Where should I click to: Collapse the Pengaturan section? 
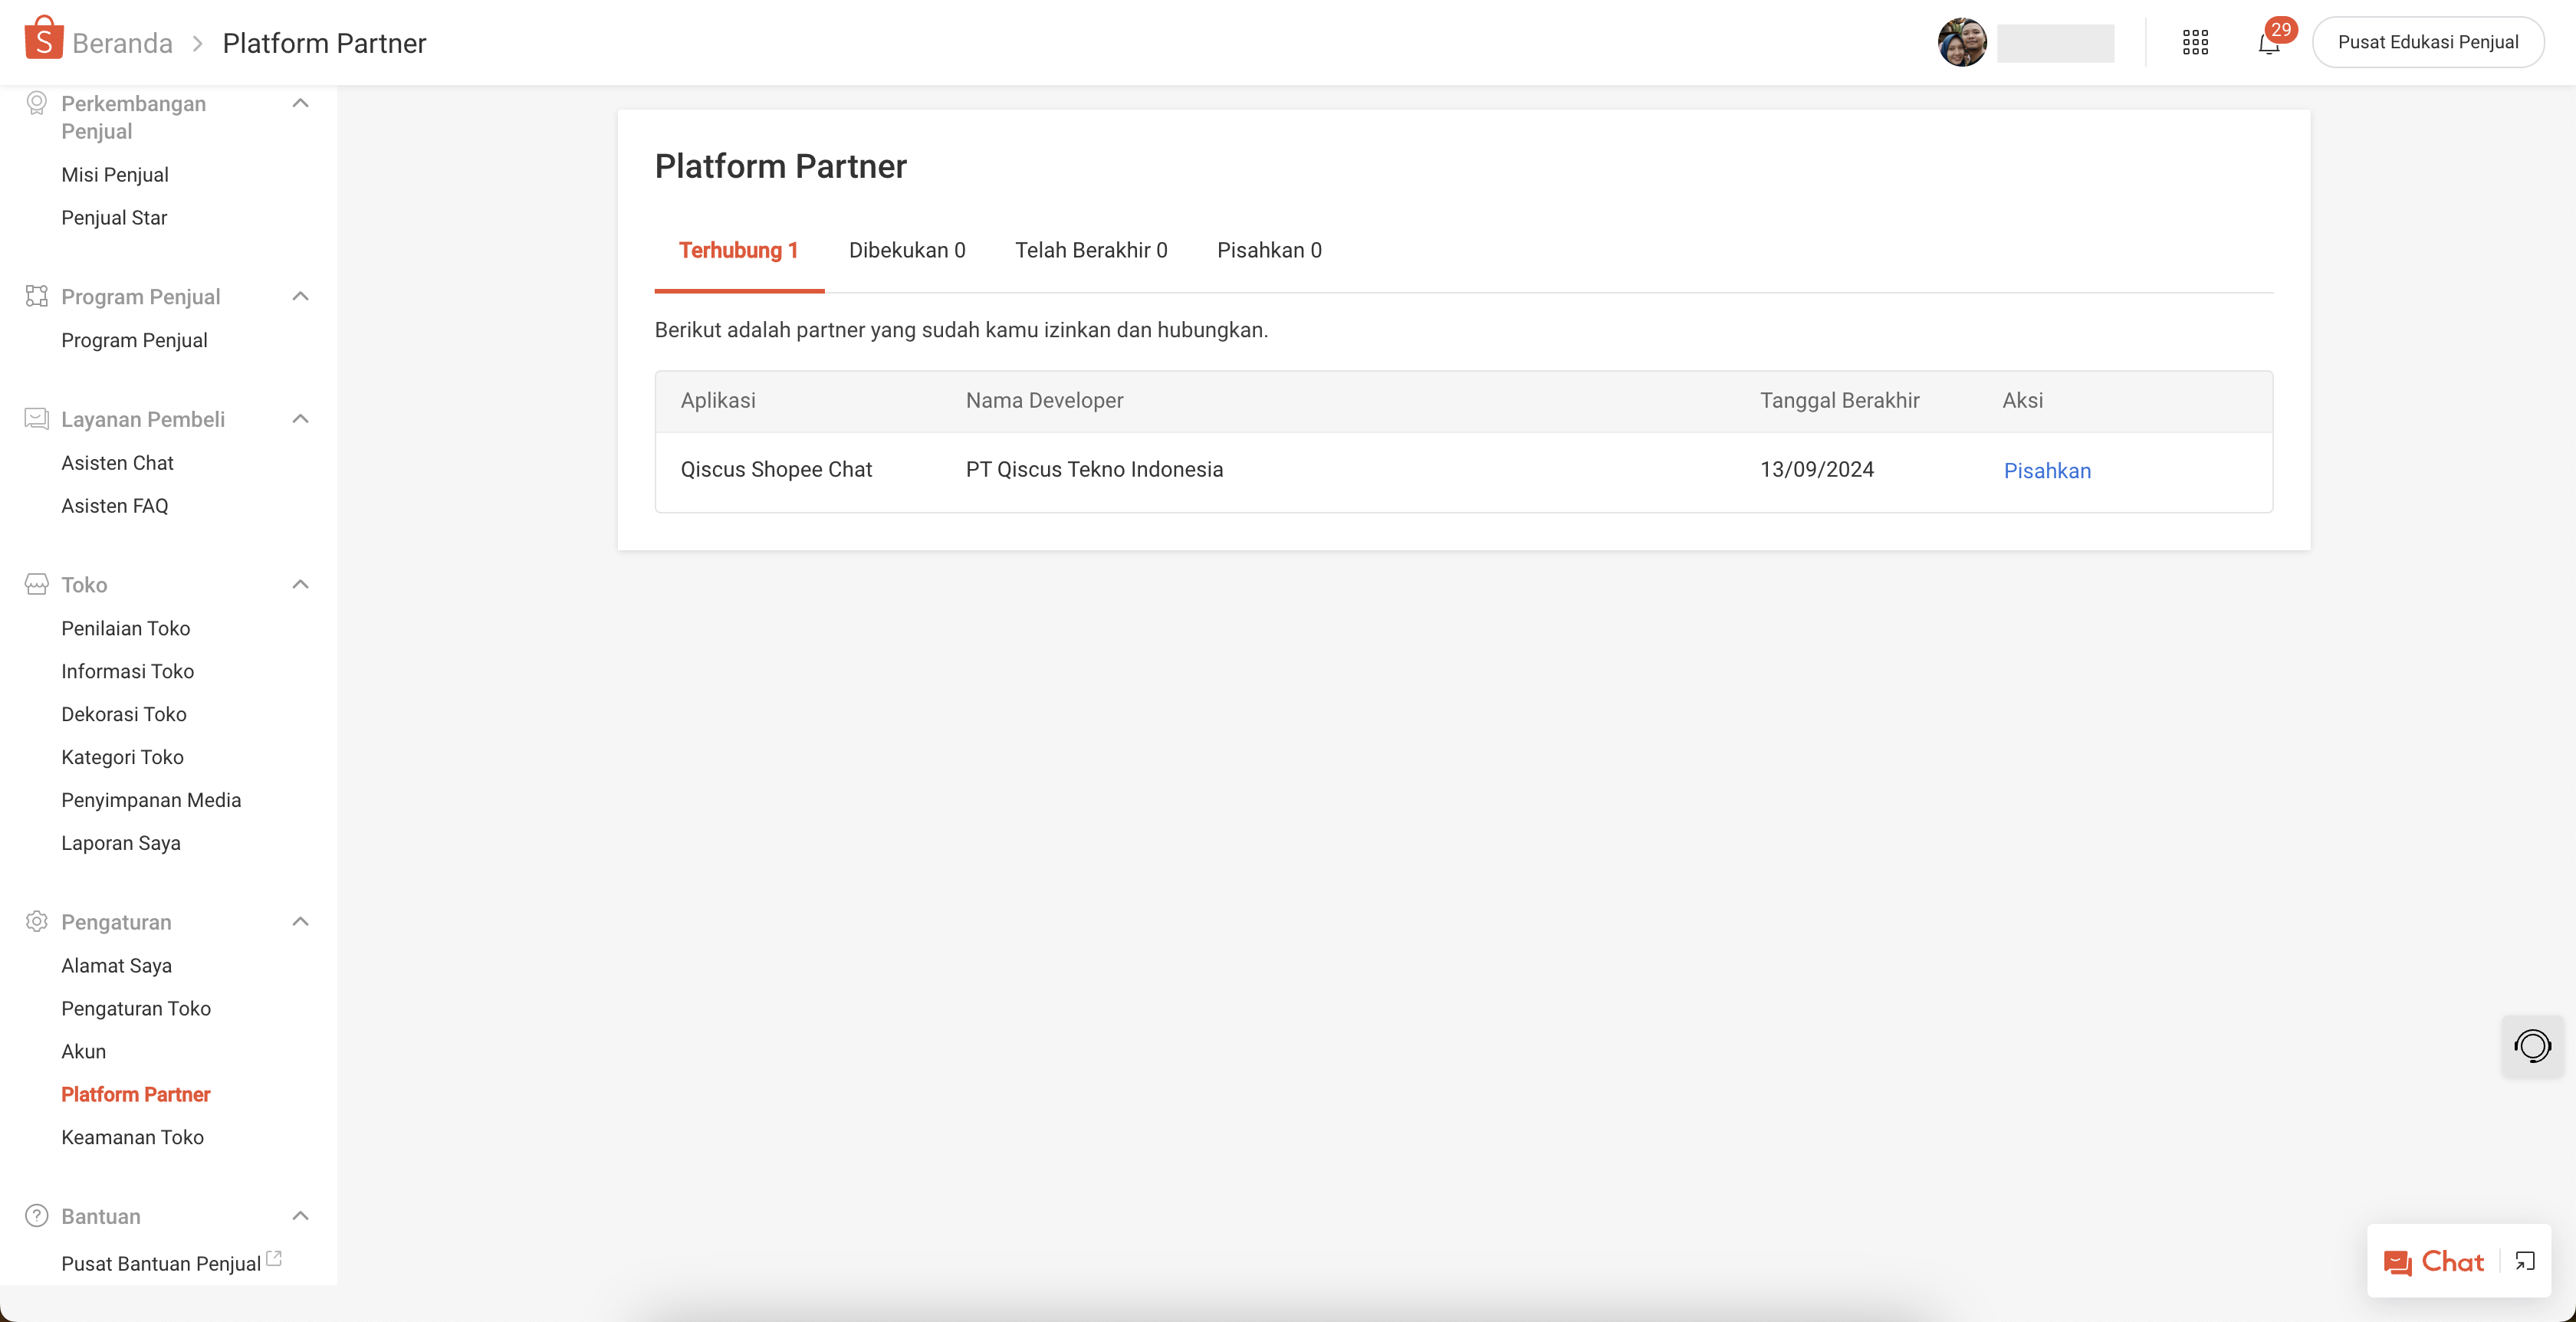click(x=300, y=921)
